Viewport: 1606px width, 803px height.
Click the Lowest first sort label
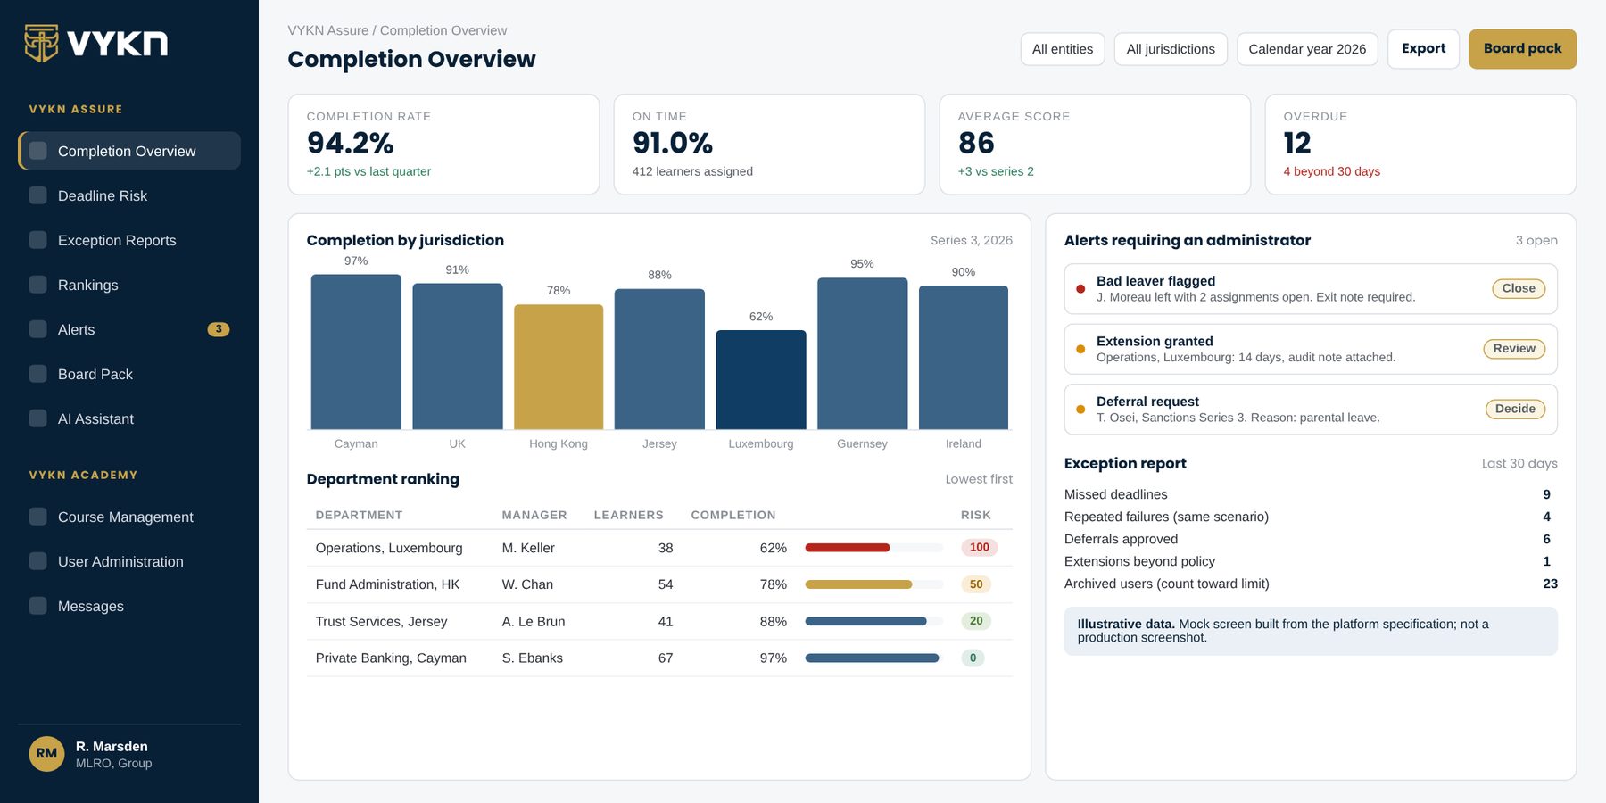pyautogui.click(x=979, y=479)
